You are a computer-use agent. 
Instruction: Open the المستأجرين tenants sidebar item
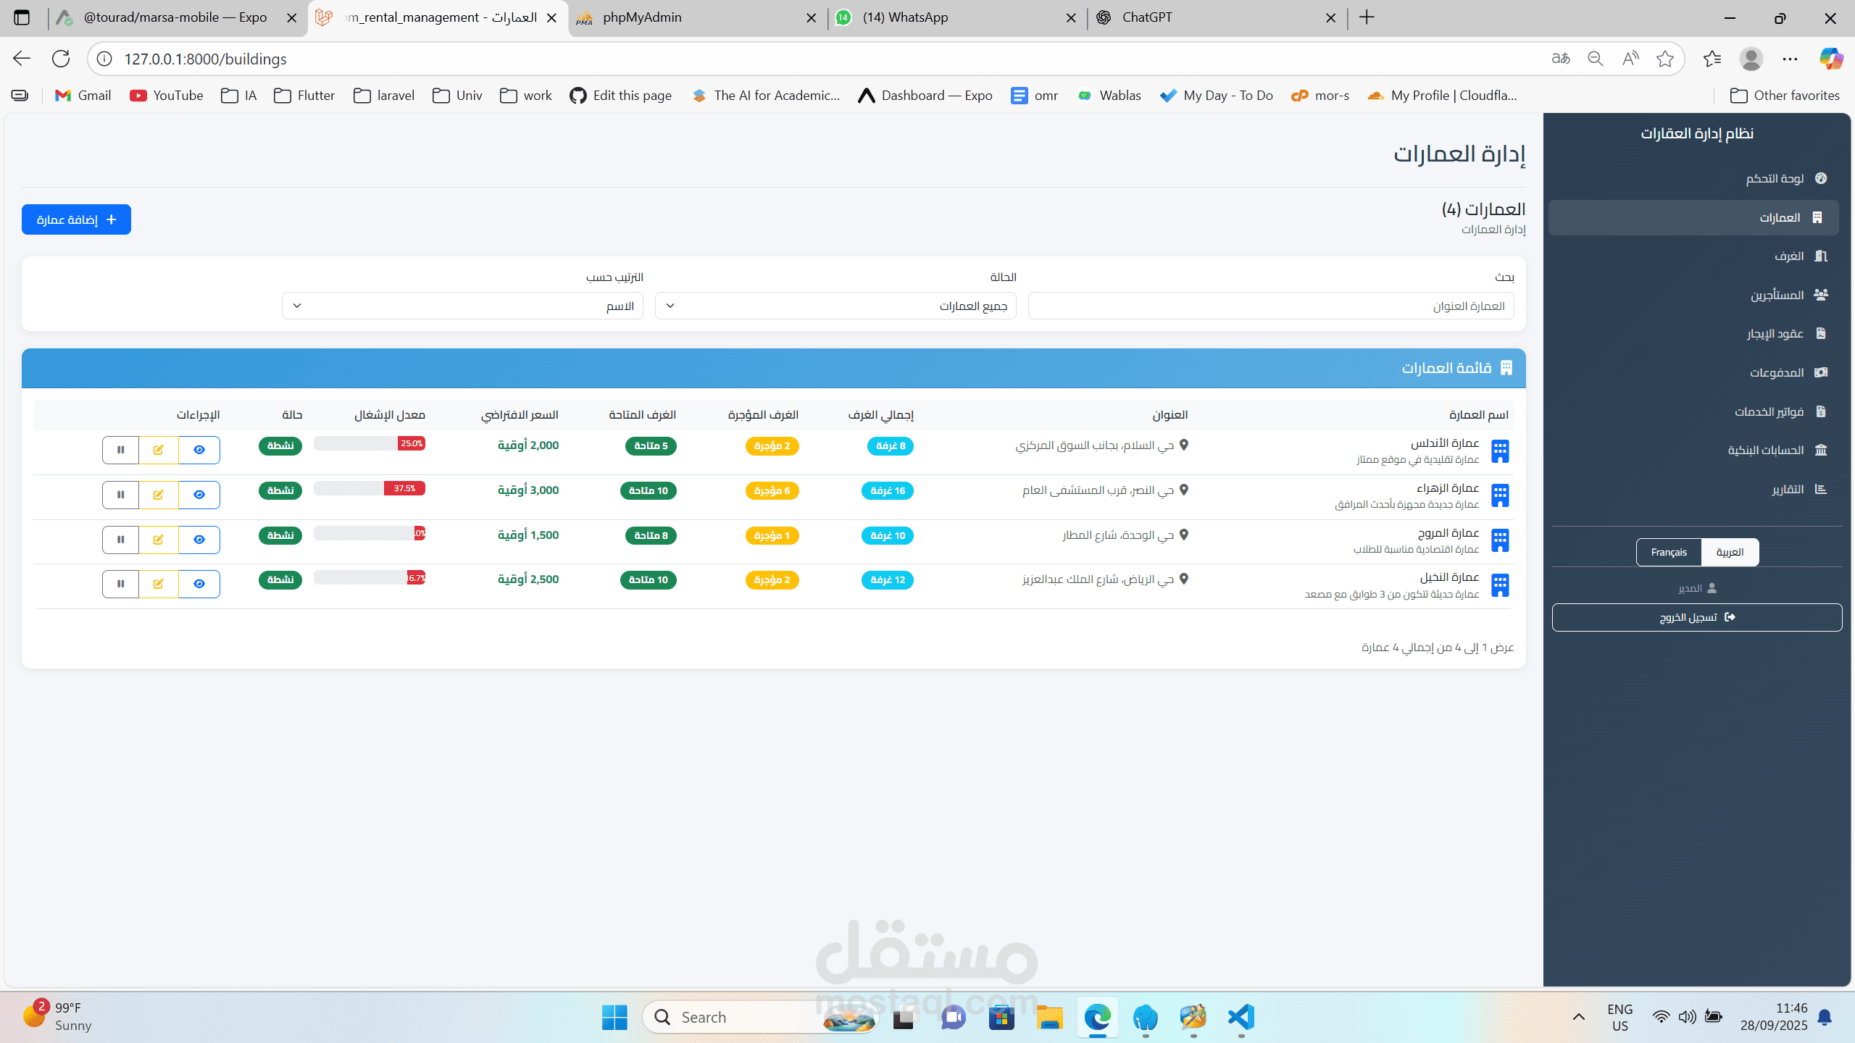(x=1777, y=295)
